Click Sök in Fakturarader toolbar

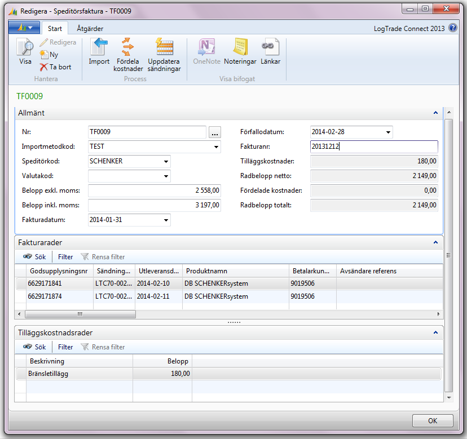[x=34, y=256]
